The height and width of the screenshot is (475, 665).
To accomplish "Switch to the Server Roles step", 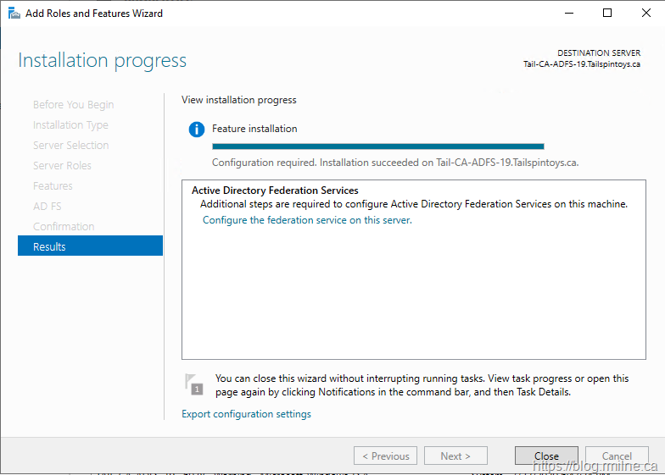I will 62,166.
